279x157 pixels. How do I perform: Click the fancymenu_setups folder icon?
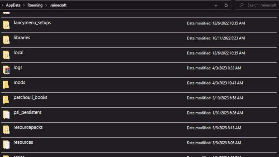[6, 25]
